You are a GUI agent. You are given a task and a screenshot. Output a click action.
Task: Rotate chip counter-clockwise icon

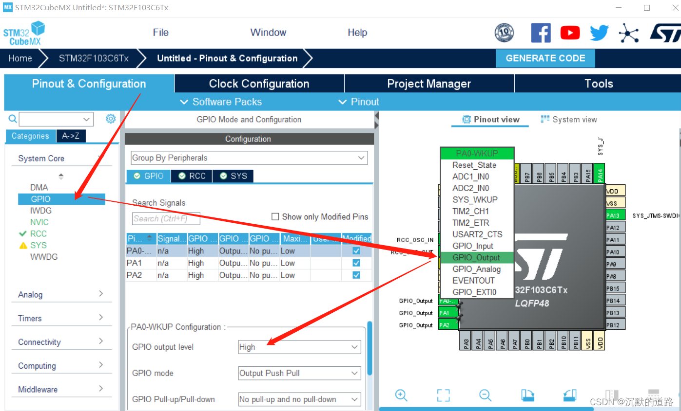(x=569, y=395)
